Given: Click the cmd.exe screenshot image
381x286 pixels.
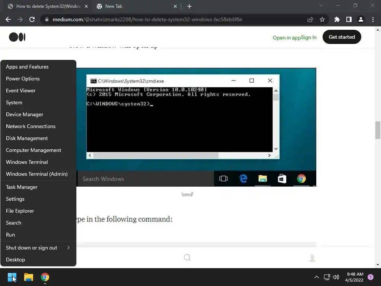Looking at the screenshot, I should tap(196, 127).
